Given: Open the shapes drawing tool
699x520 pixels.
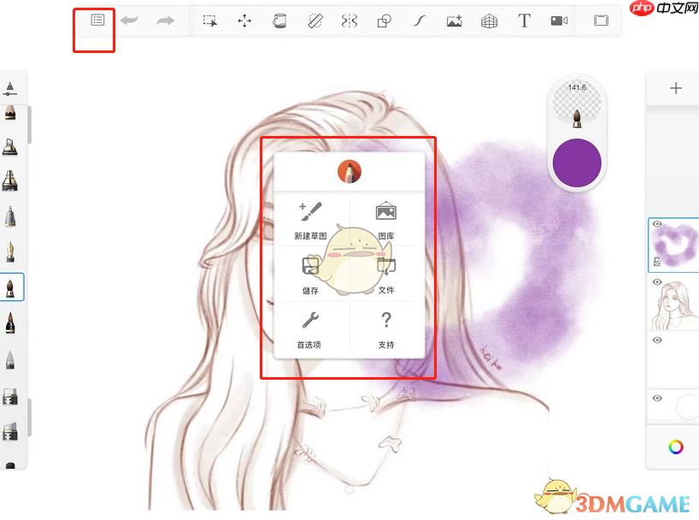Looking at the screenshot, I should click(x=385, y=21).
